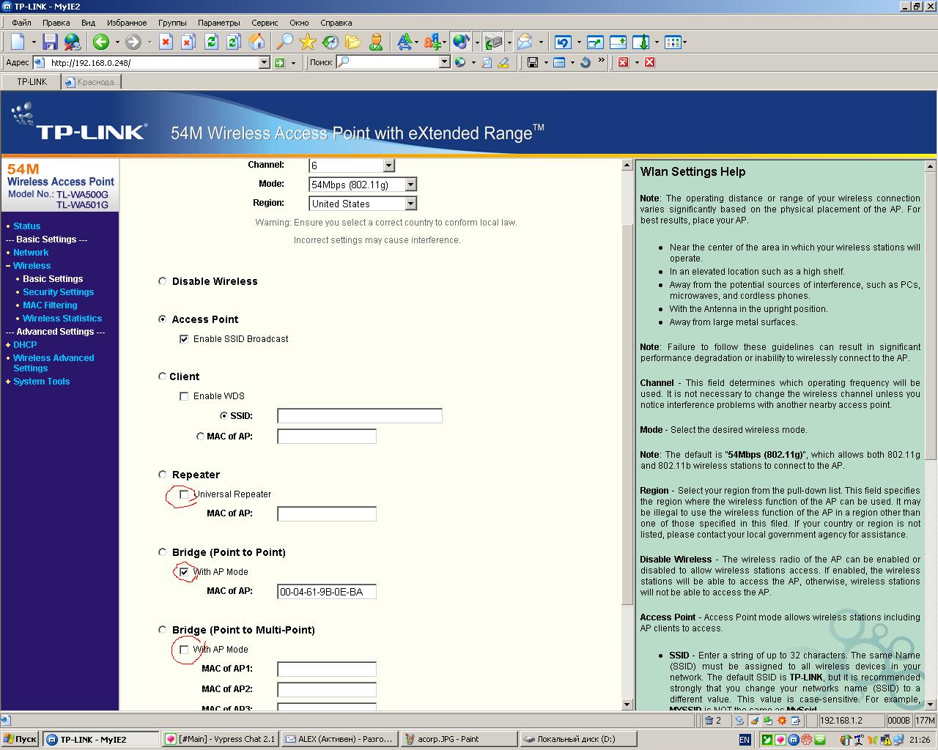
Task: Click the green Go arrow next to address
Action: click(x=279, y=63)
